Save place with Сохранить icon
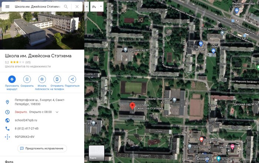This screenshot has height=163, width=259. pos(27,79)
